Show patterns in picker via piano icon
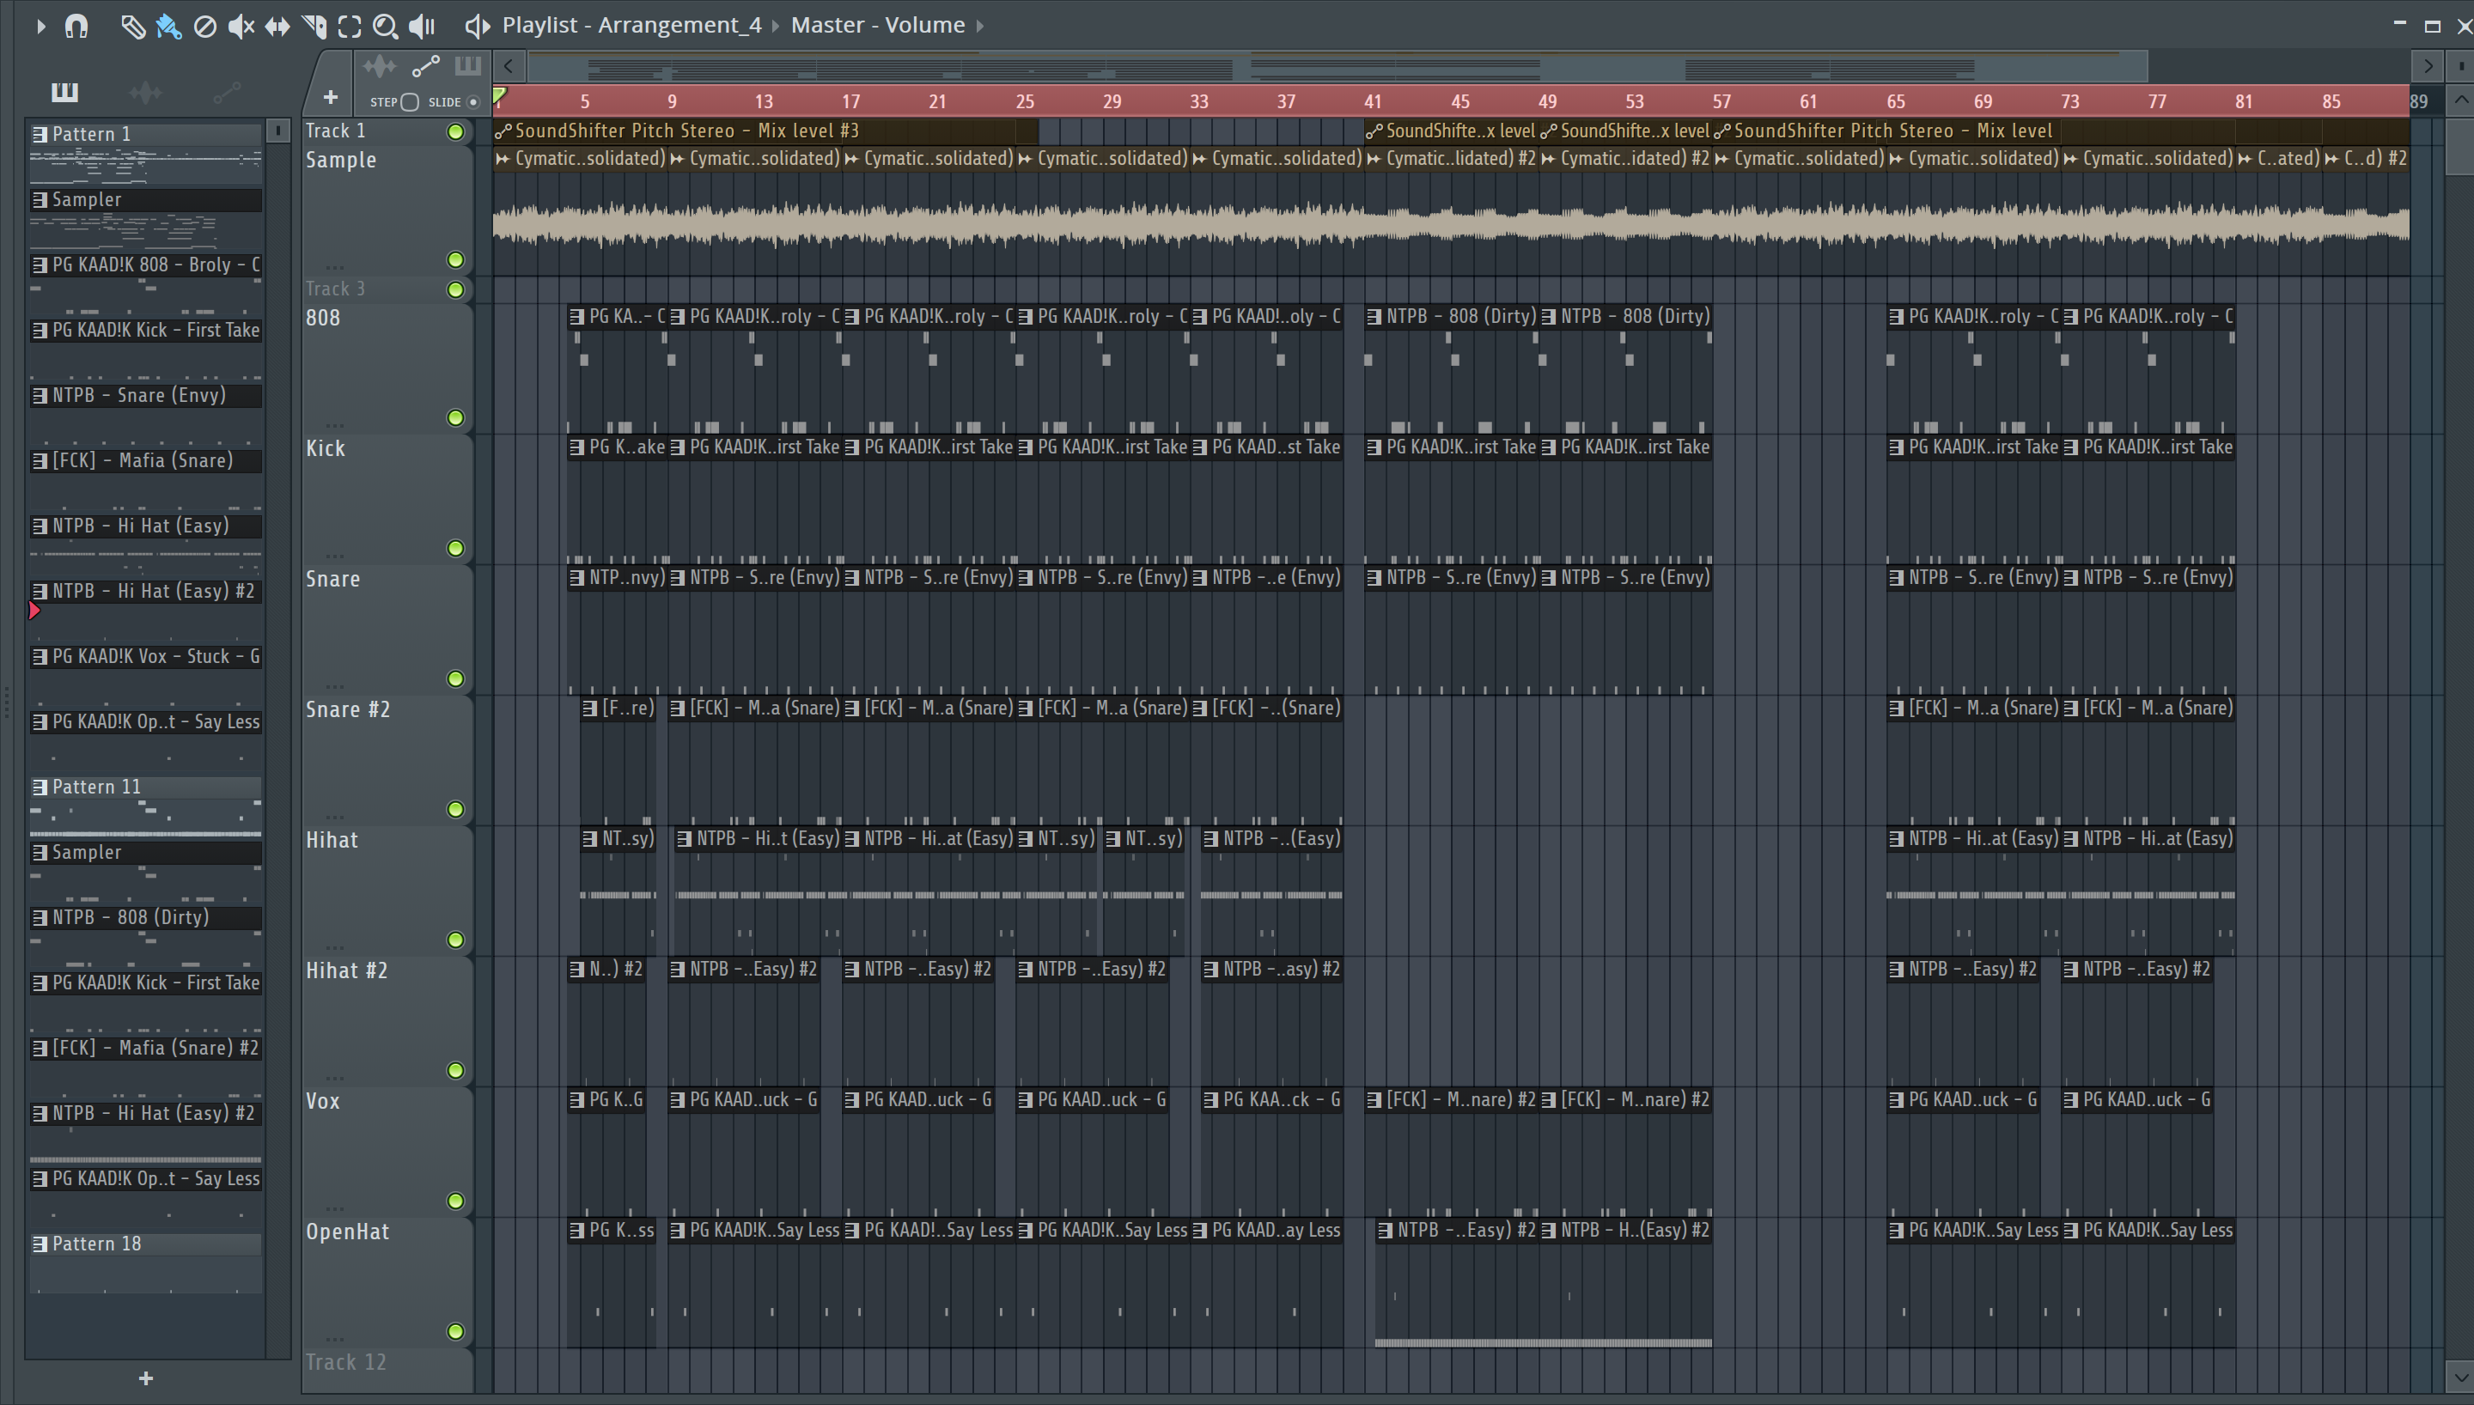The width and height of the screenshot is (2474, 1405). click(64, 92)
